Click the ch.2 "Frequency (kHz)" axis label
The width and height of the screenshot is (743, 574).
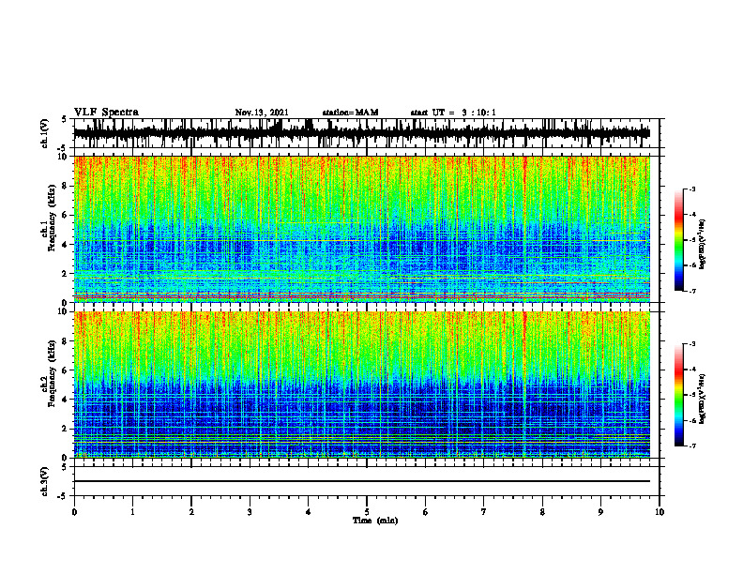[x=52, y=373]
